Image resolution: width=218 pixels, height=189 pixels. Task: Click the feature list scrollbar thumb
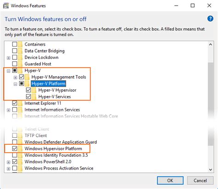pos(211,104)
